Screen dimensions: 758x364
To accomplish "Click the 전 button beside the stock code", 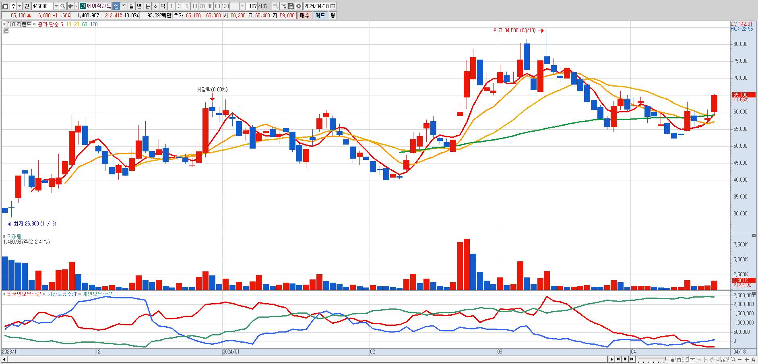I will pyautogui.click(x=27, y=6).
